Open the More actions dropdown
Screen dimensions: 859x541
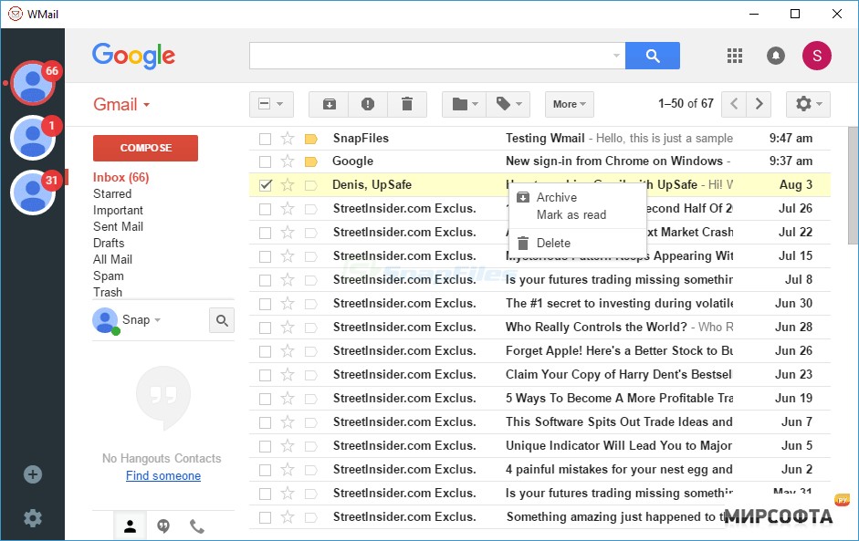tap(570, 104)
